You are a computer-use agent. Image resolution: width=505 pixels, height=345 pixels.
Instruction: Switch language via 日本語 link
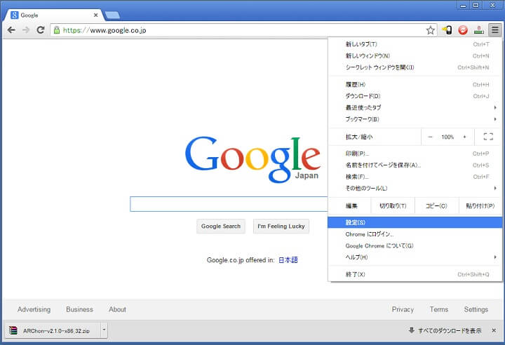pyautogui.click(x=288, y=260)
